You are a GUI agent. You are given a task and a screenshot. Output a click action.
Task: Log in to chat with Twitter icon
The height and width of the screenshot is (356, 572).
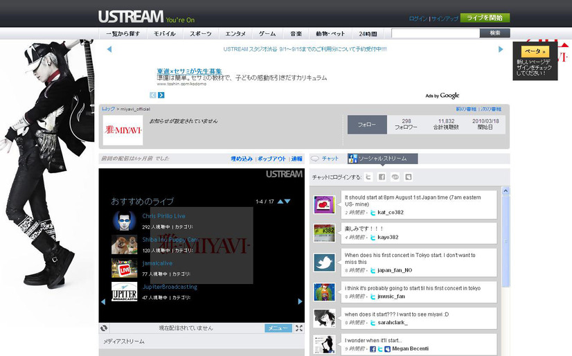click(x=369, y=177)
